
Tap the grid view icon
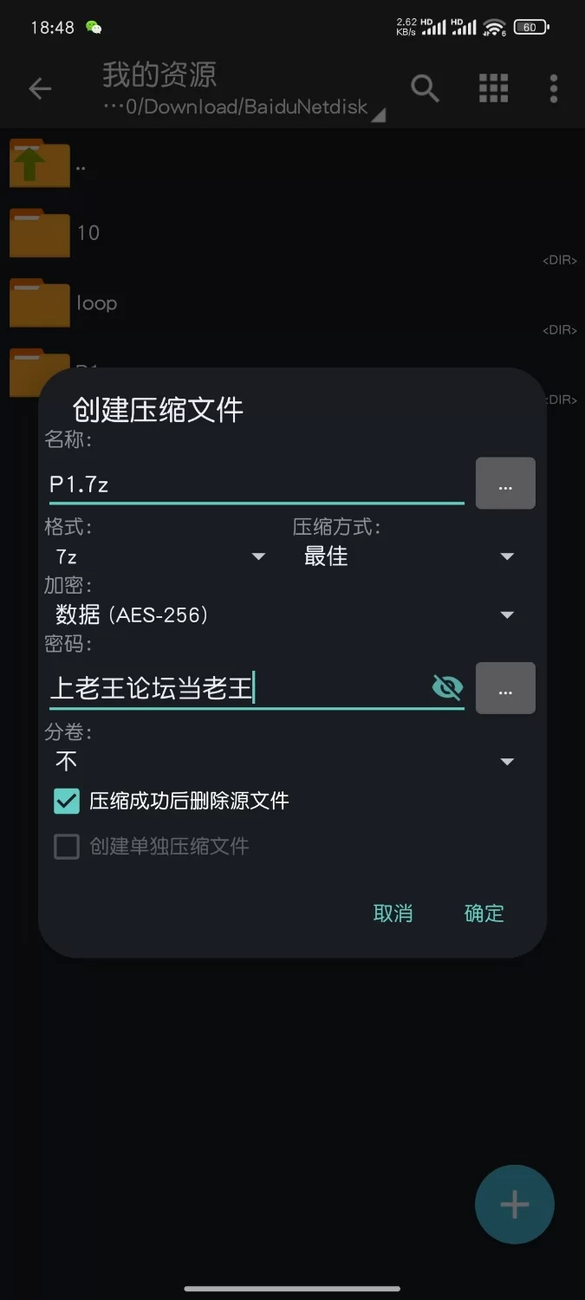(x=493, y=88)
